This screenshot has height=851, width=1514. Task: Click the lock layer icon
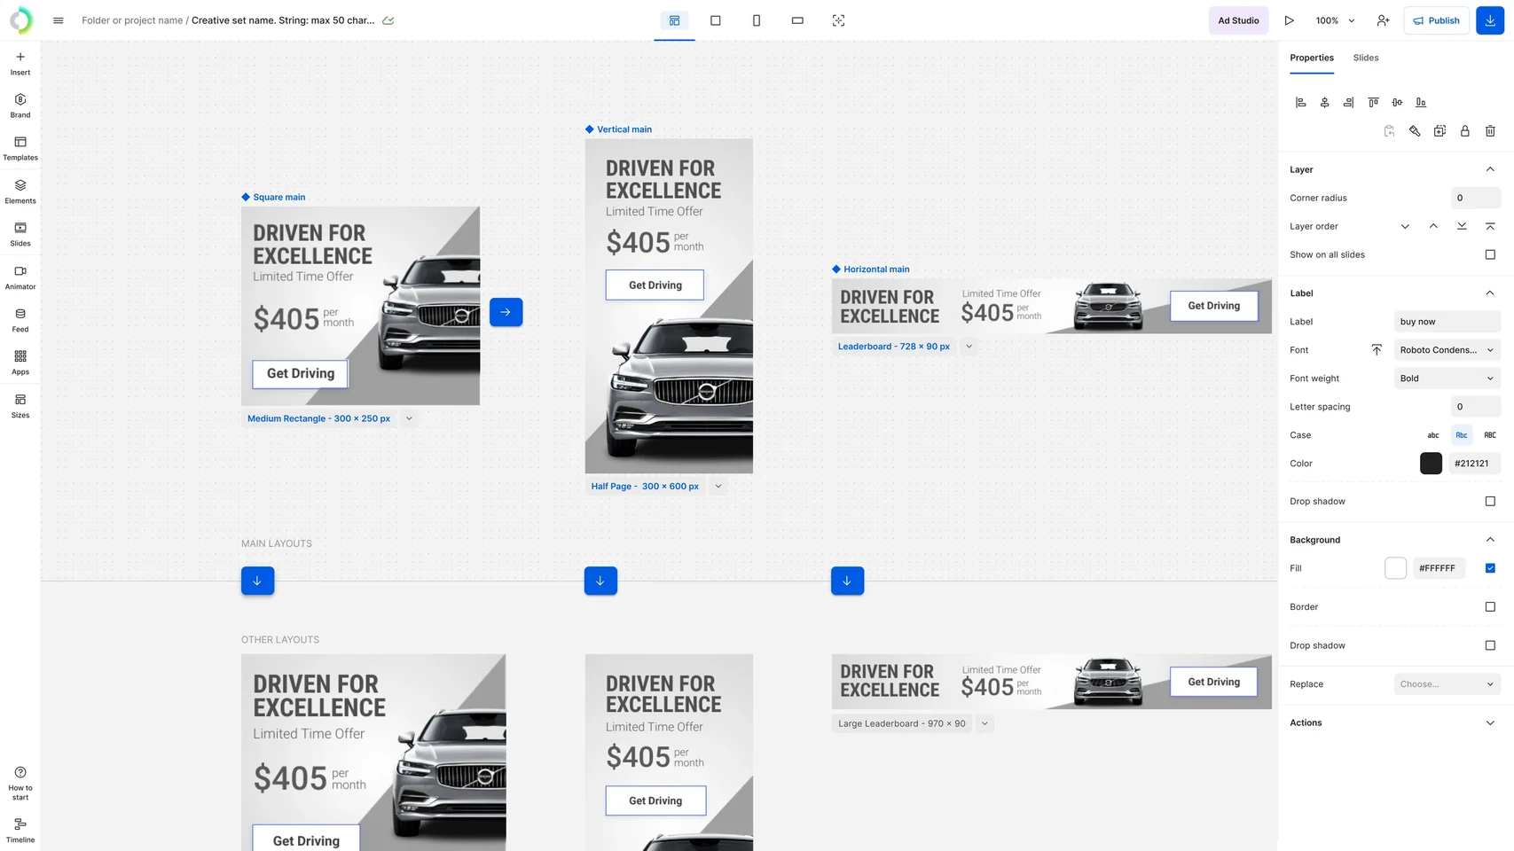pos(1465,131)
